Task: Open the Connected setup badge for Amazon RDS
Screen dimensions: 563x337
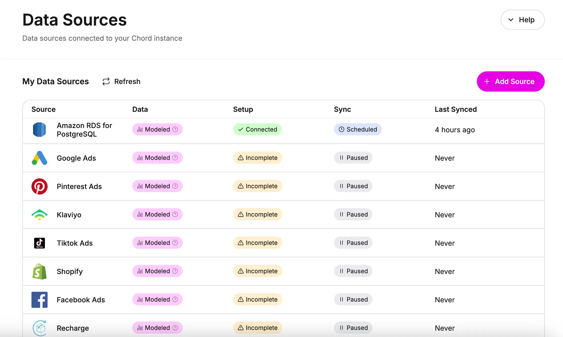Action: [257, 129]
